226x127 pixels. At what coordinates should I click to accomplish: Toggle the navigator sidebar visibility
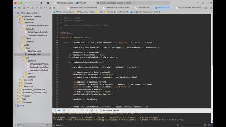coord(26,3)
